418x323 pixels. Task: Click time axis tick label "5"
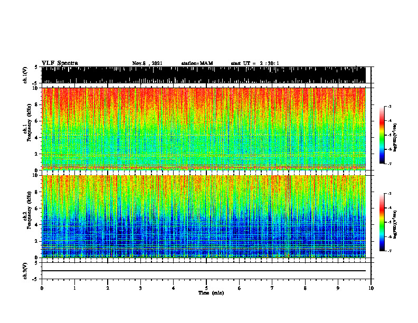point(206,288)
